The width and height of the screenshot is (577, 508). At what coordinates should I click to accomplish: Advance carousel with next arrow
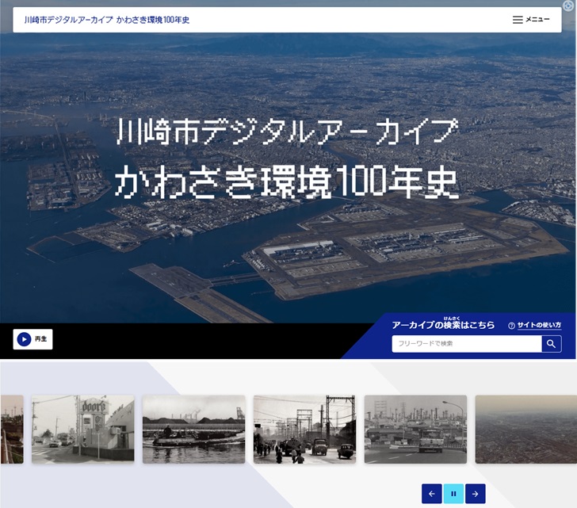tap(475, 494)
